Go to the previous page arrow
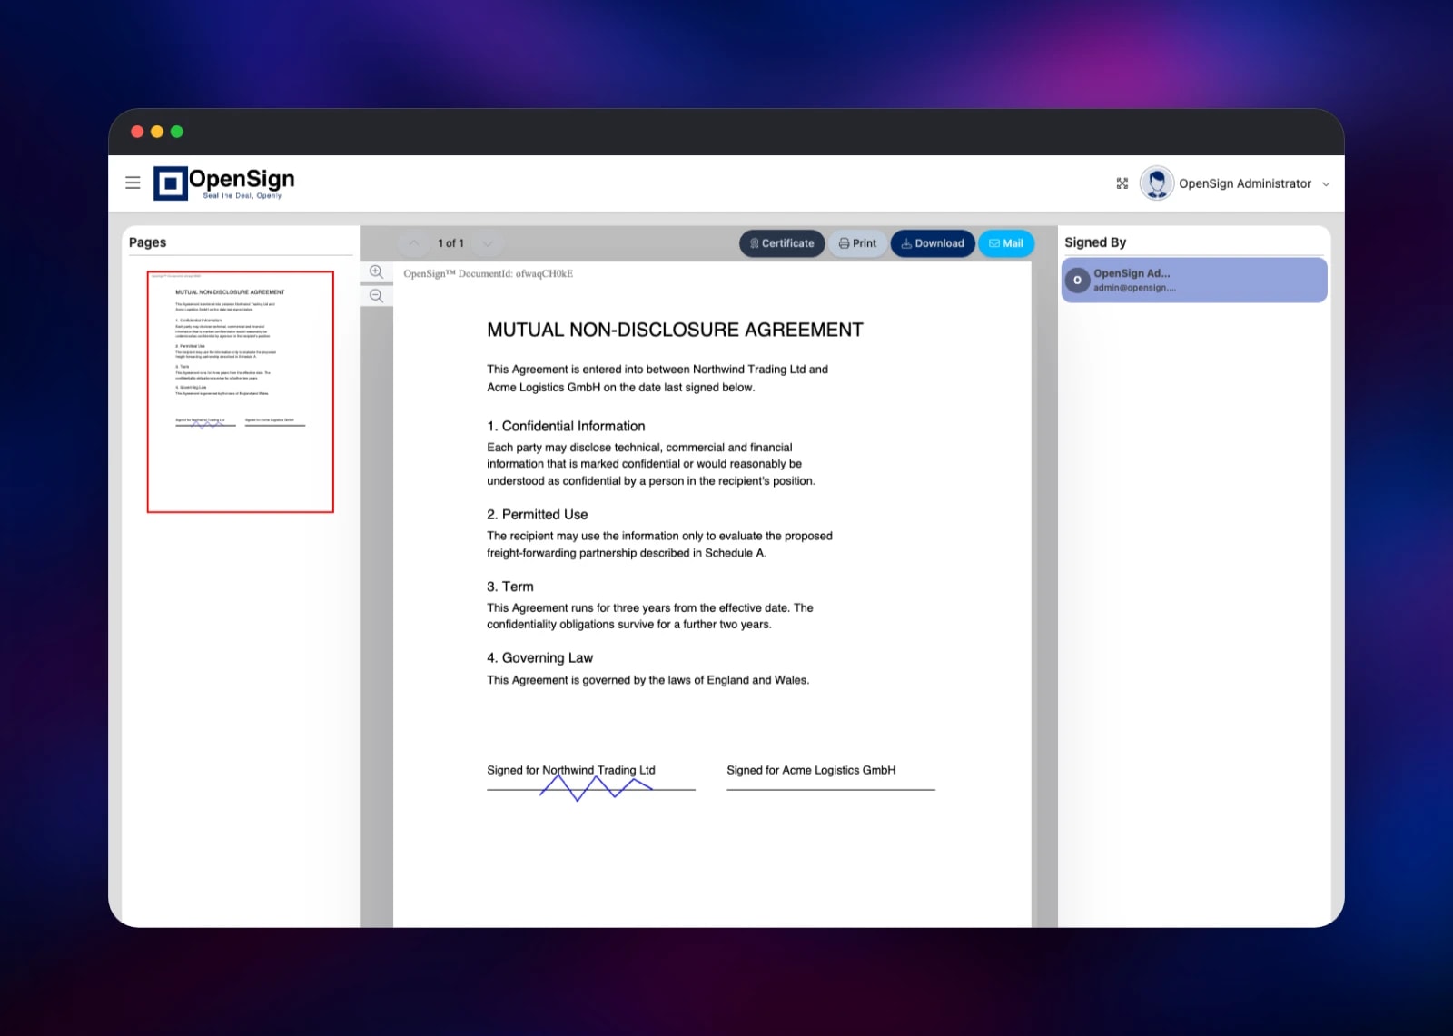Image resolution: width=1453 pixels, height=1036 pixels. [x=414, y=243]
